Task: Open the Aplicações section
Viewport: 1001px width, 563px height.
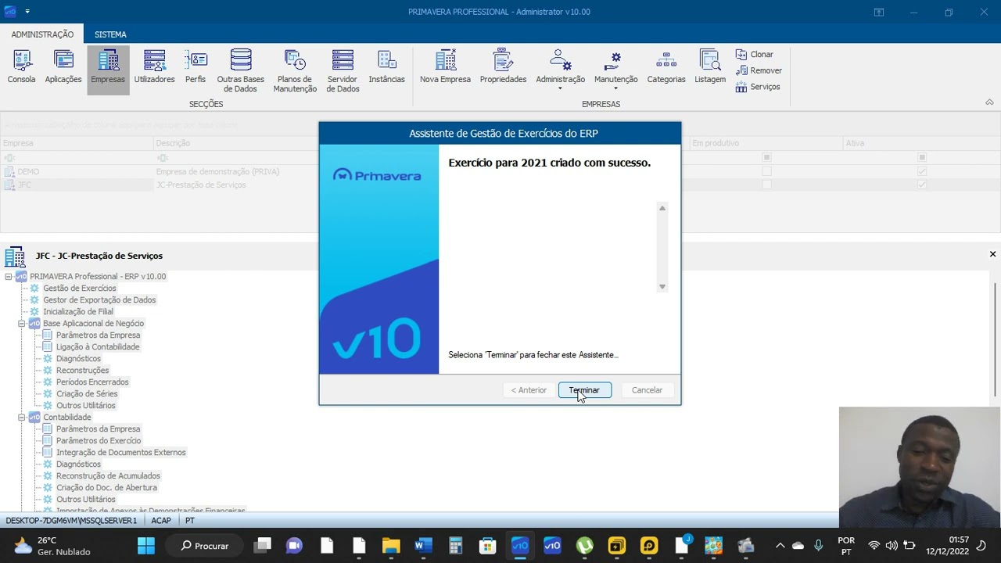Action: pos(63,67)
